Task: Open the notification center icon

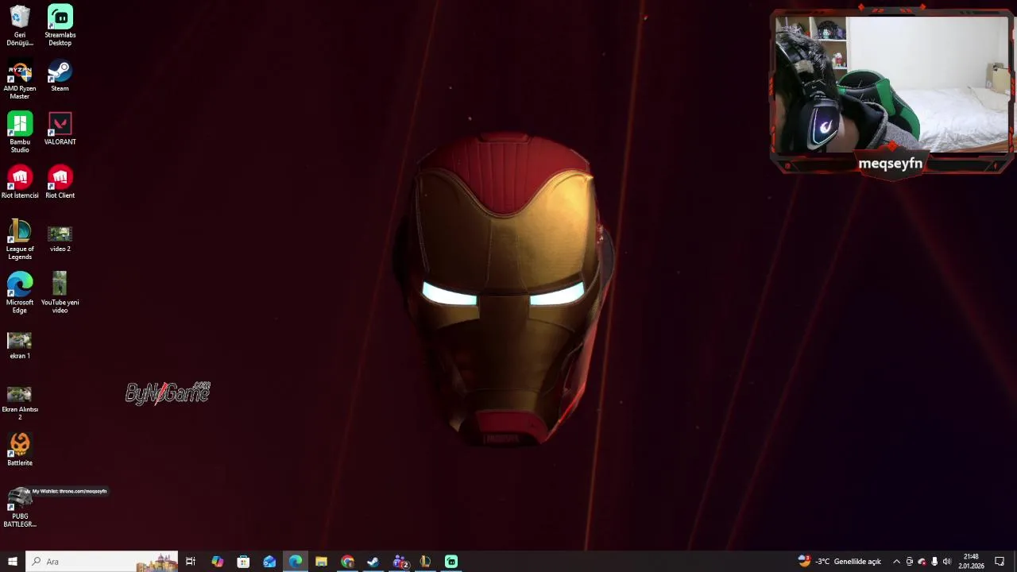Action: (x=1000, y=562)
